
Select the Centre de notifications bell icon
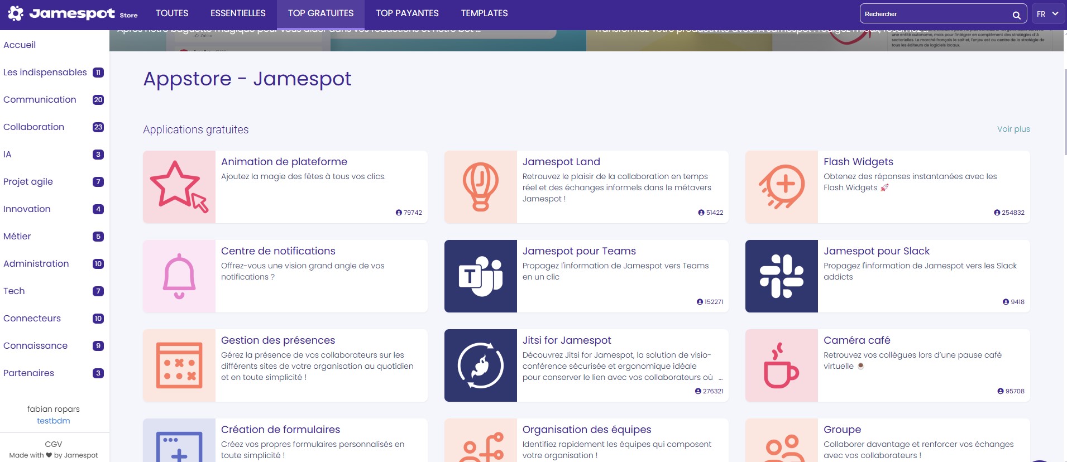tap(179, 276)
